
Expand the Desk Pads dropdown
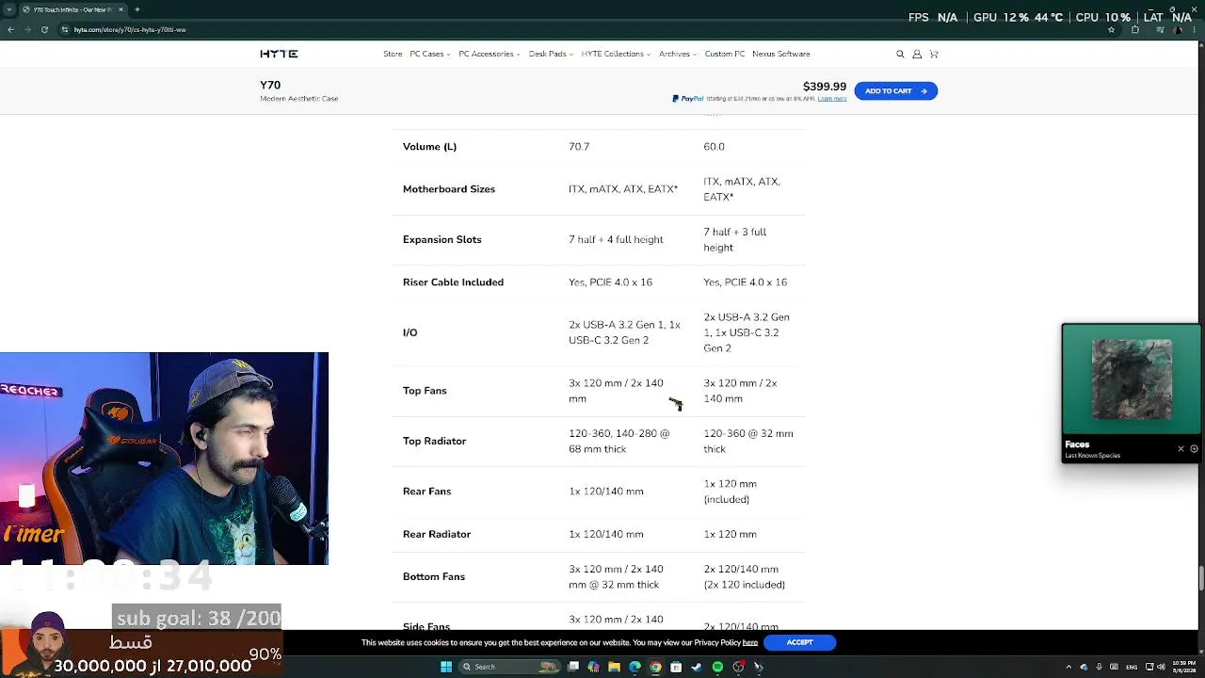coord(550,55)
